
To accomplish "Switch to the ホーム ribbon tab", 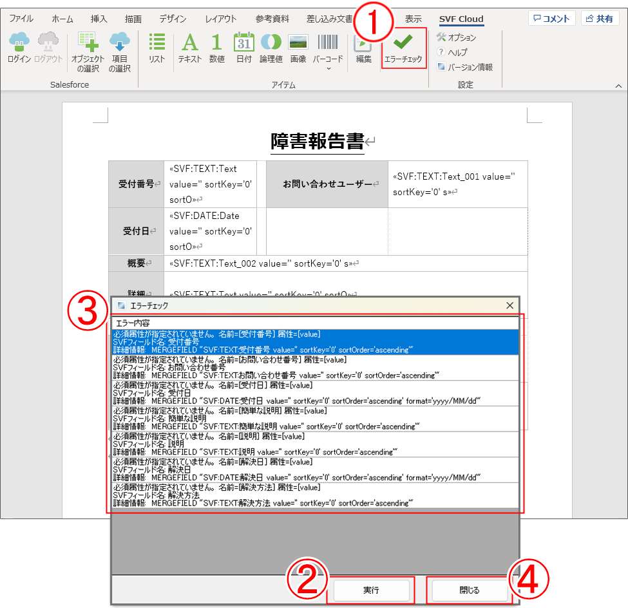I will tap(62, 19).
